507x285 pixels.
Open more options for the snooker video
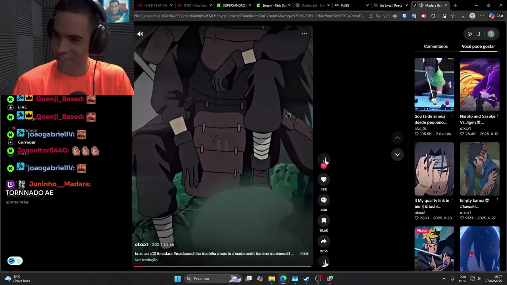click(452, 116)
